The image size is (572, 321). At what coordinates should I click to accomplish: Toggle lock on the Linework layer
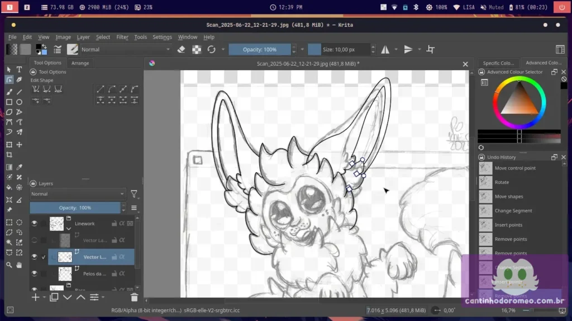(114, 223)
